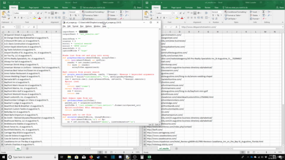The image size is (285, 160).
Task: Toggle Italic in biz.csv window
Action: 18,18
